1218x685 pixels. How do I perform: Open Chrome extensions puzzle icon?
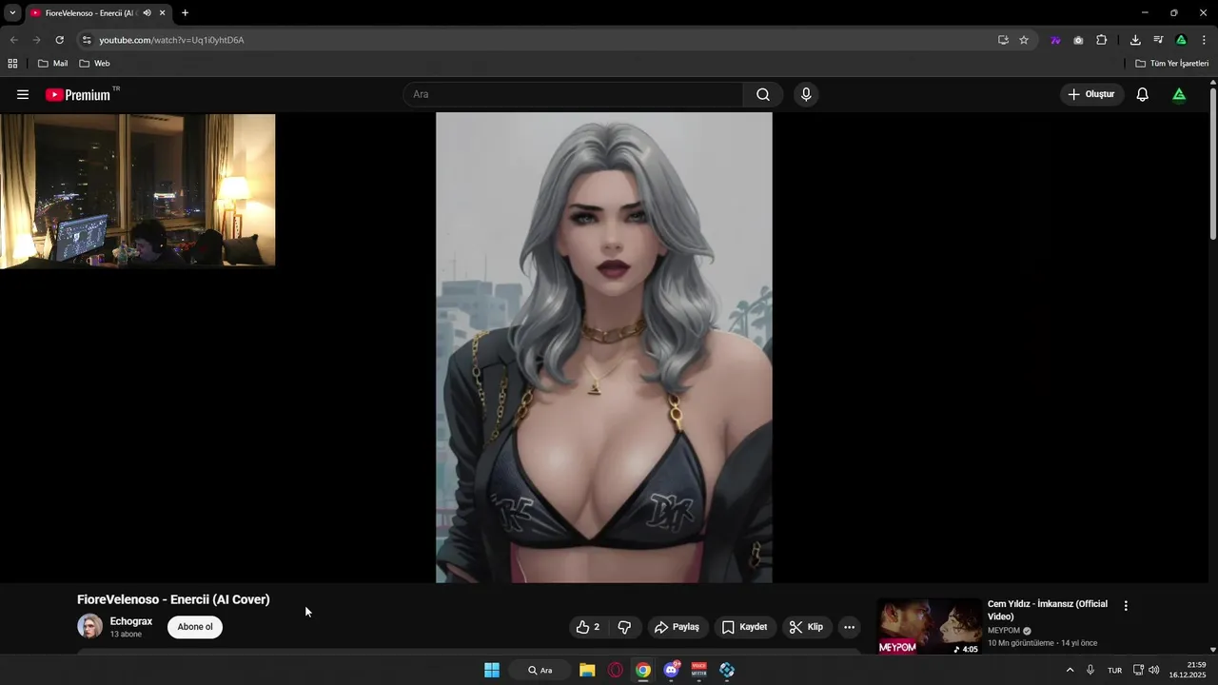click(x=1101, y=40)
